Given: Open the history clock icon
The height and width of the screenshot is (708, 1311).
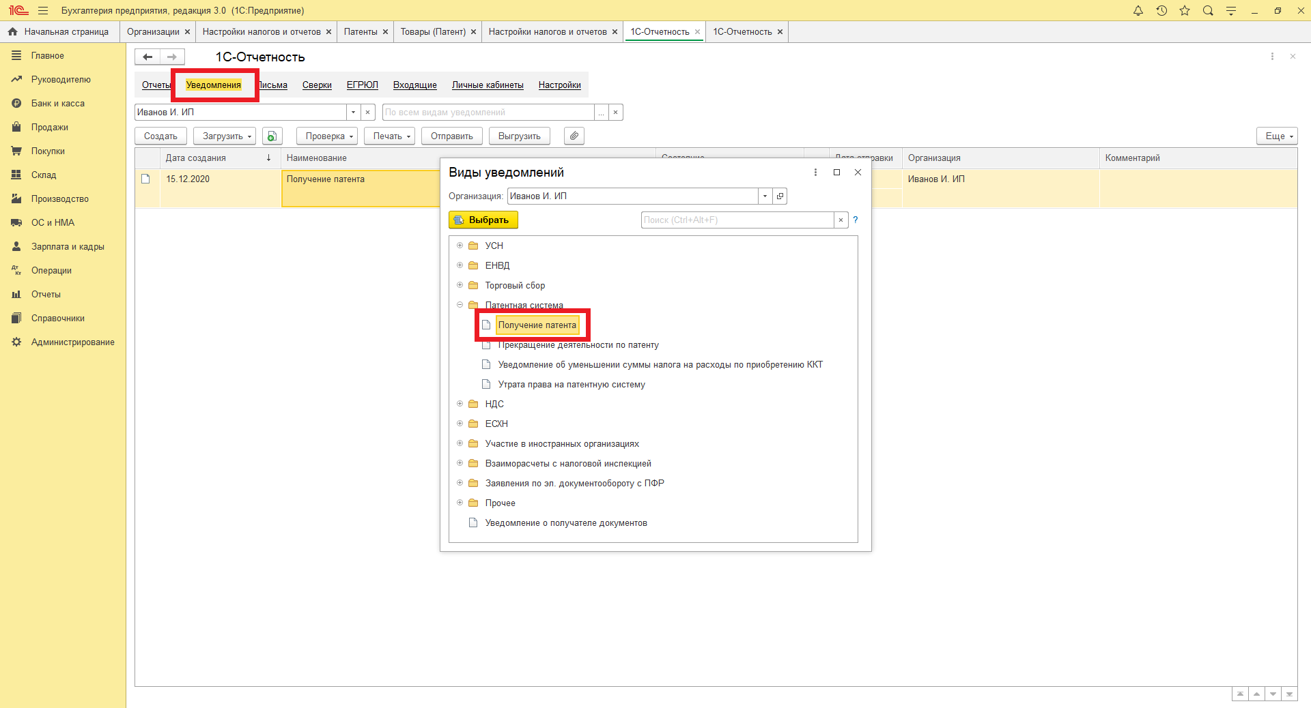Looking at the screenshot, I should 1161,11.
